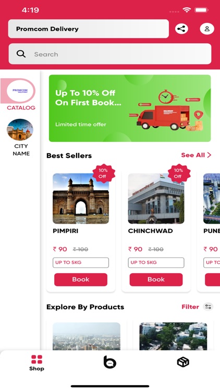Click the Promcom Delivery title field
The height and width of the screenshot is (391, 220).
[88, 29]
